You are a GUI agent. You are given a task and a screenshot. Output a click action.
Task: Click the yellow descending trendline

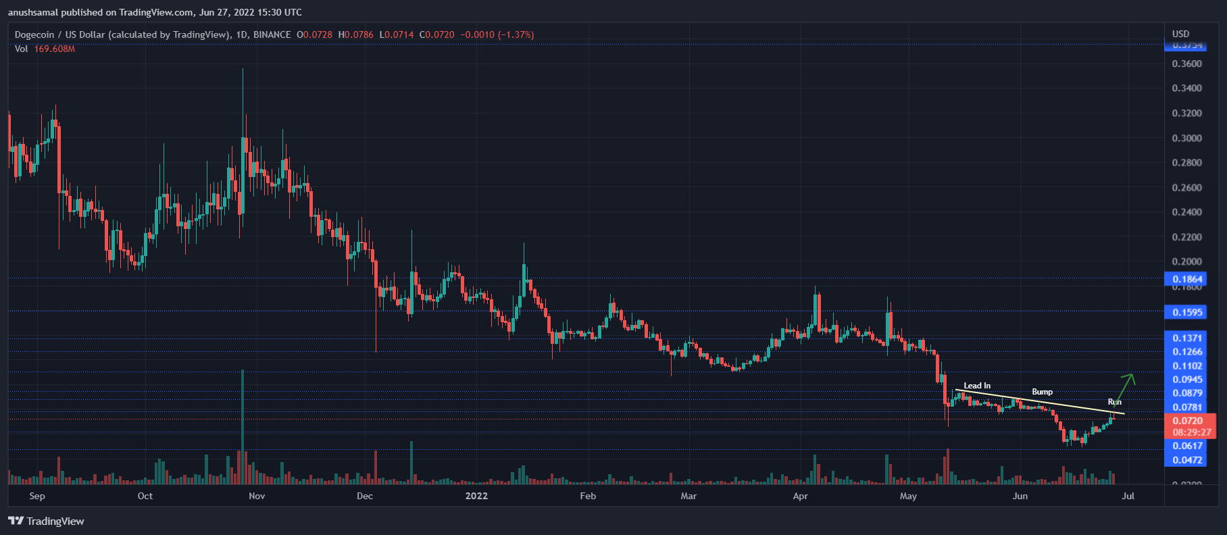(1054, 404)
